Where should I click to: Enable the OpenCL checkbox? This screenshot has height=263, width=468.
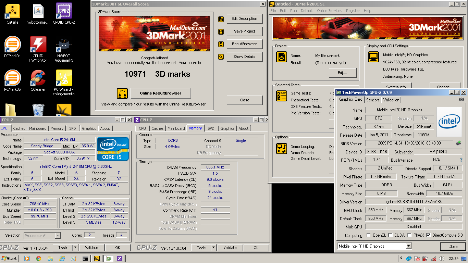tap(369, 235)
